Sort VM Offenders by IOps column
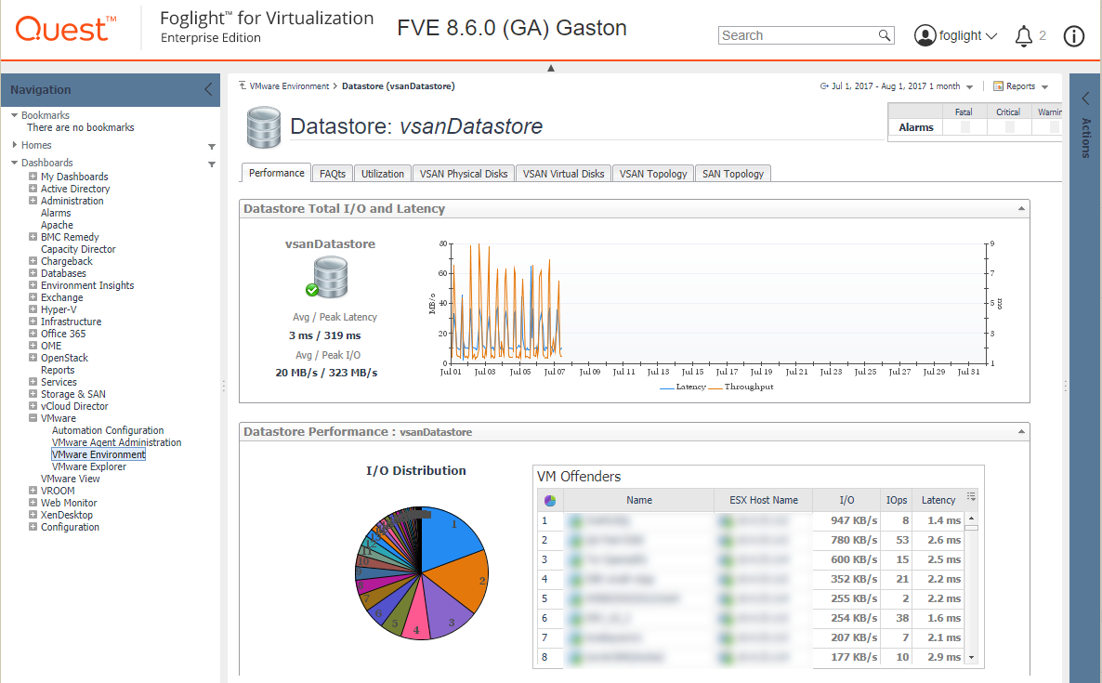Image resolution: width=1102 pixels, height=683 pixels. pos(896,500)
